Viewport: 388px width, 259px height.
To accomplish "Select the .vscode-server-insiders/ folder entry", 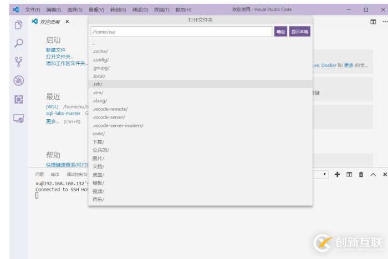I will (200, 125).
